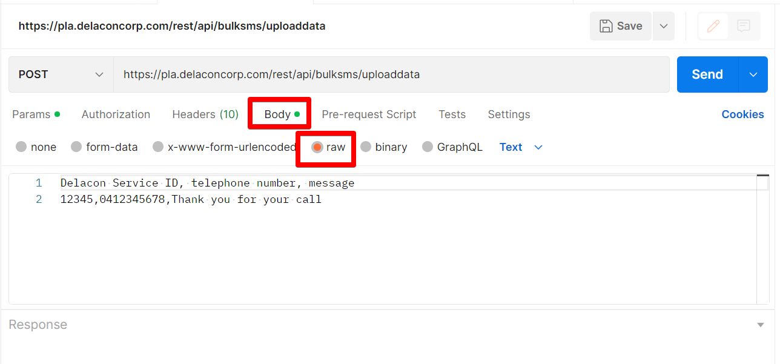Click the Save button
Image resolution: width=780 pixels, height=364 pixels.
click(620, 26)
